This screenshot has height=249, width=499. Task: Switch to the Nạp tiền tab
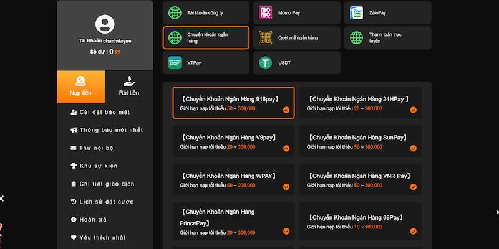[x=81, y=87]
